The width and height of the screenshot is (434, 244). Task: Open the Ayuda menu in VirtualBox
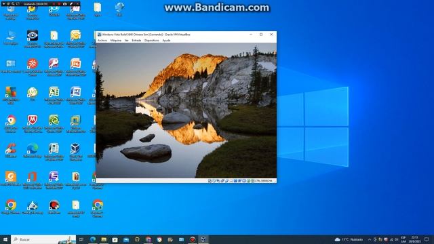pos(166,41)
